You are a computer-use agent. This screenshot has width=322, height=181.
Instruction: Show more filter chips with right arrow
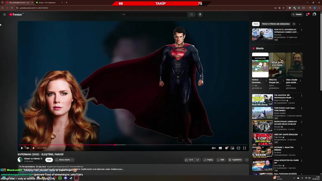[x=299, y=24]
